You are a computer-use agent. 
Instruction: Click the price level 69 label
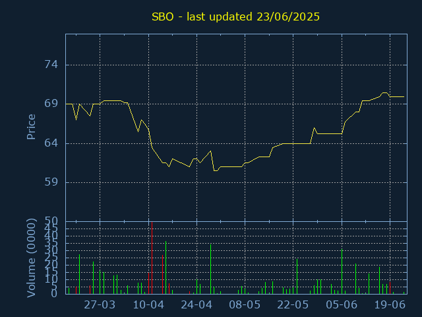click(51, 104)
